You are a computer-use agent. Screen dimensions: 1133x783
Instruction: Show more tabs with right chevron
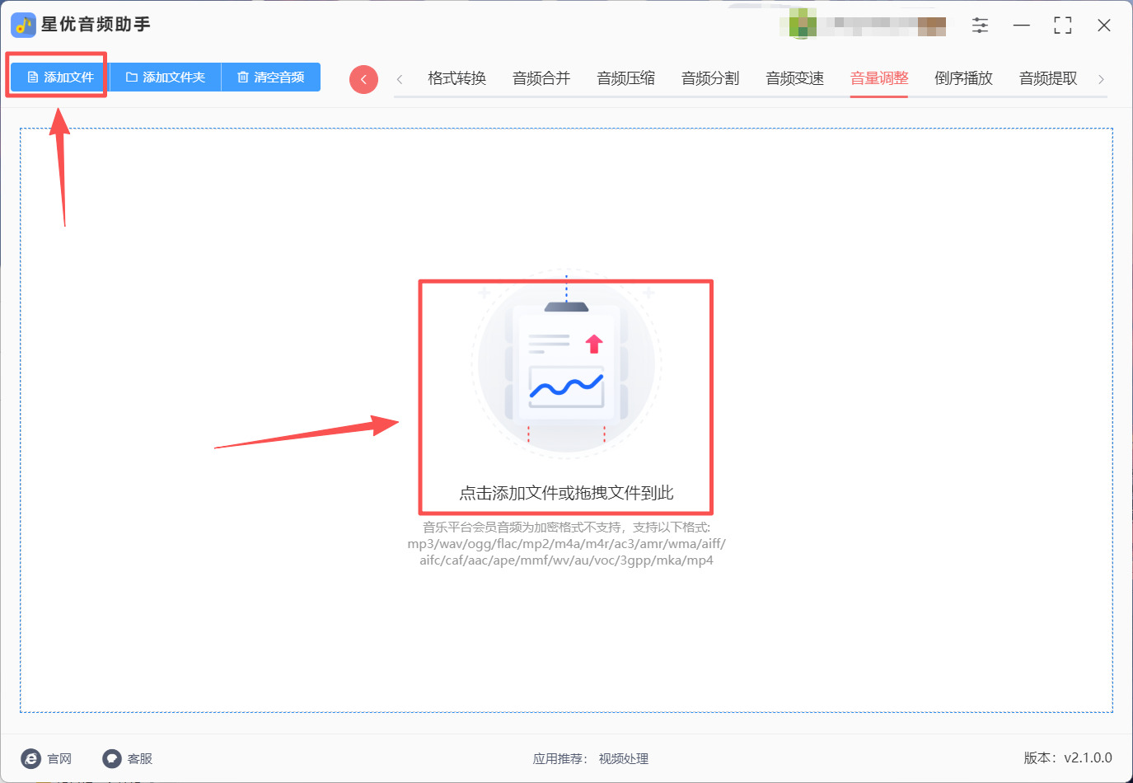coord(1101,79)
